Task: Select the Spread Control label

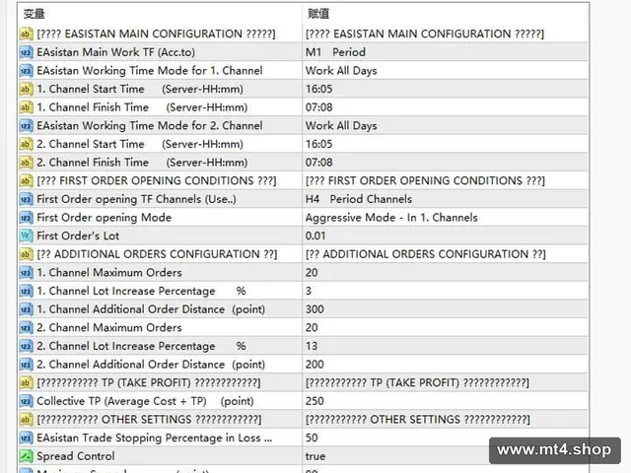Action: coord(76,456)
